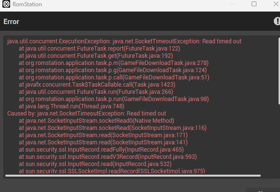Viewport: 280px width, 192px height.
Task: Click the FutureTask.report line in trace
Action: click(100, 49)
